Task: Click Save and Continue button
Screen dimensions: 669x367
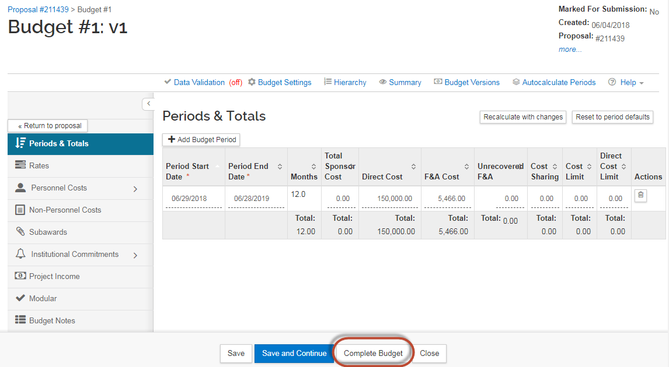Action: tap(294, 354)
